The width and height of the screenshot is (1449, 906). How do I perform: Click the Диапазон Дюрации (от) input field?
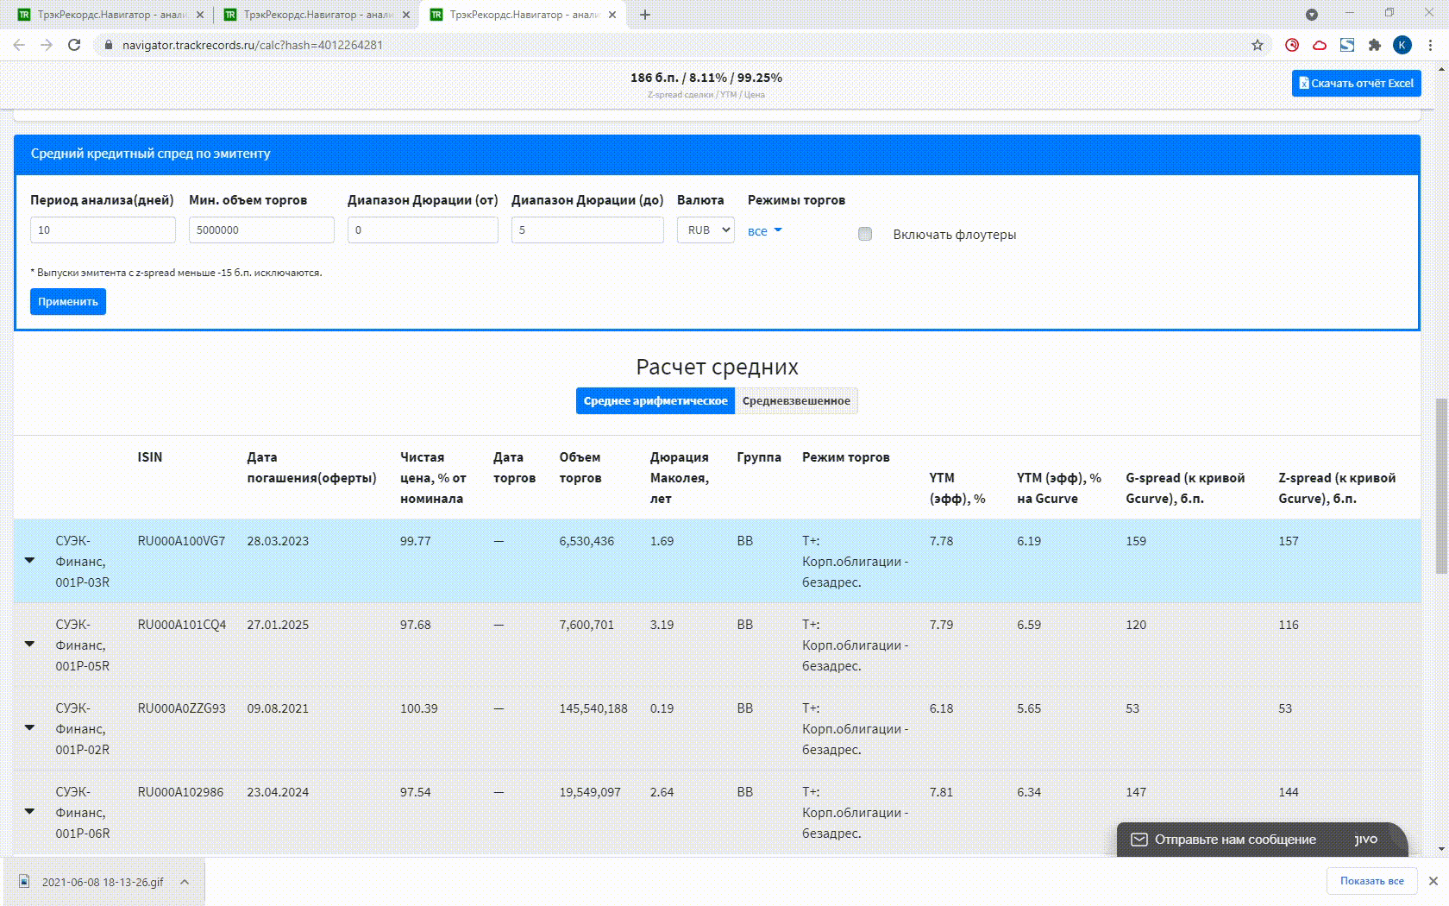[x=423, y=230]
